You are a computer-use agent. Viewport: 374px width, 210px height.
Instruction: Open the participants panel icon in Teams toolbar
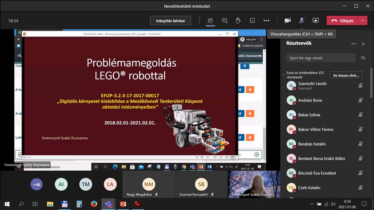[x=210, y=21]
